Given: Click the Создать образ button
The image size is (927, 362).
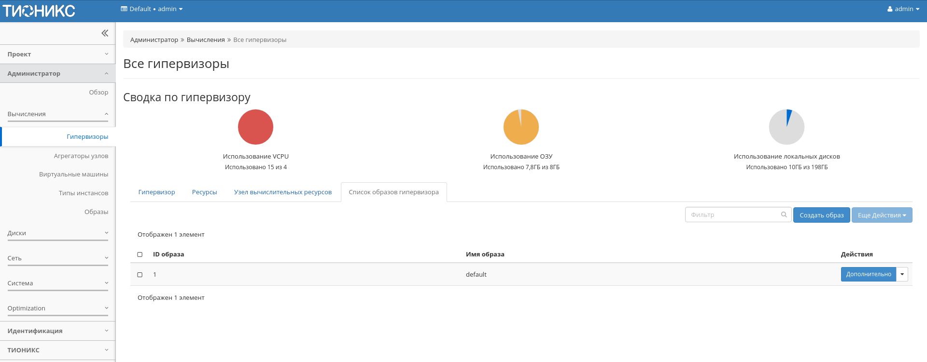Looking at the screenshot, I should tap(821, 215).
